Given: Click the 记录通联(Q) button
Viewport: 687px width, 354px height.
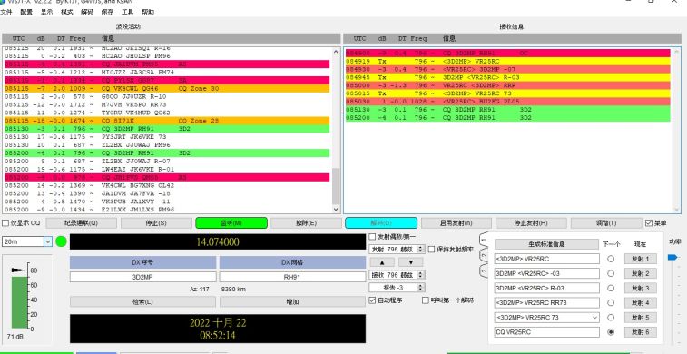Looking at the screenshot, I should point(82,223).
